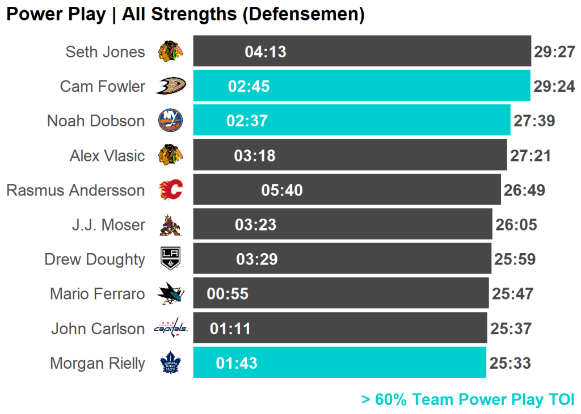Click the San Jose Sharks logo
The height and width of the screenshot is (414, 581).
point(170,294)
